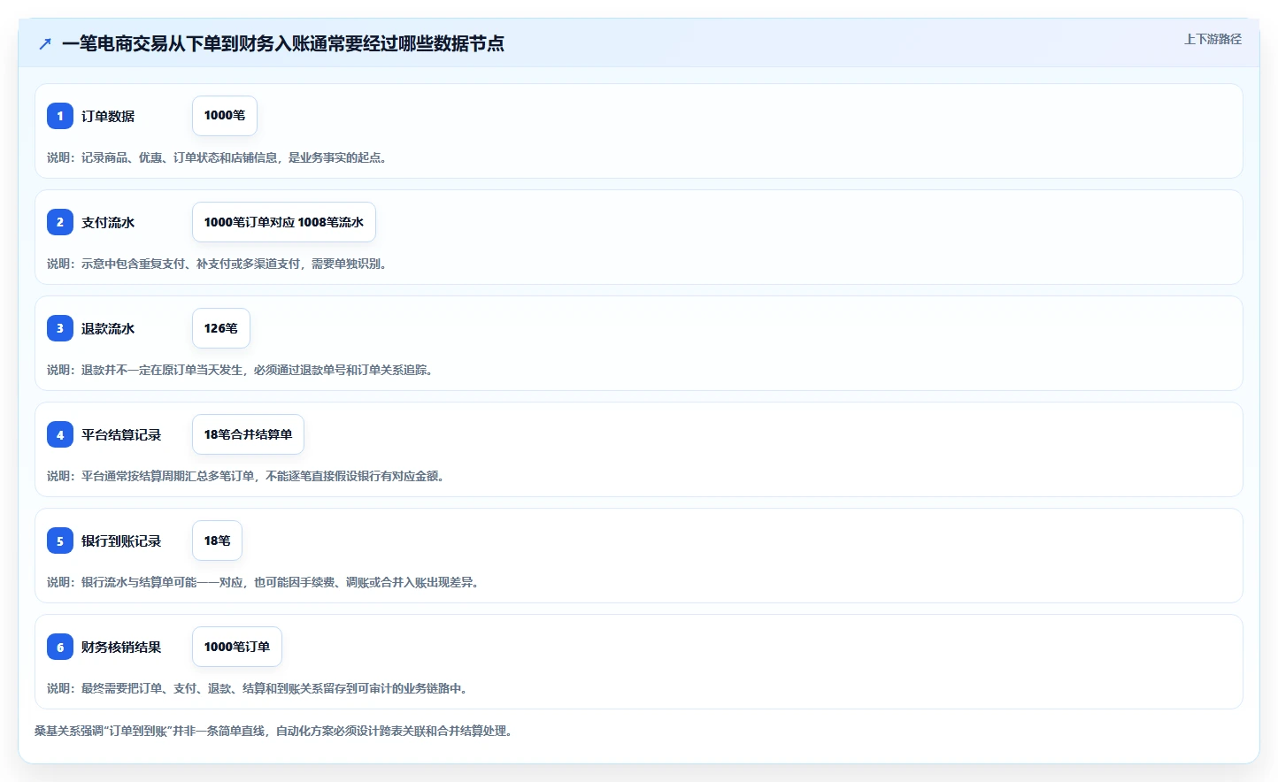
Task: Click the 18笔合并结算单 chip
Action: pos(248,434)
